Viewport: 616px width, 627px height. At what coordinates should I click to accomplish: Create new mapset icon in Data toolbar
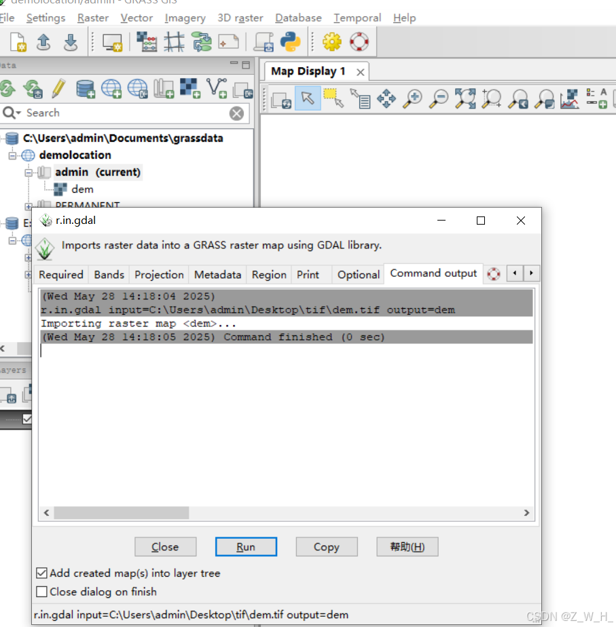pyautogui.click(x=164, y=88)
